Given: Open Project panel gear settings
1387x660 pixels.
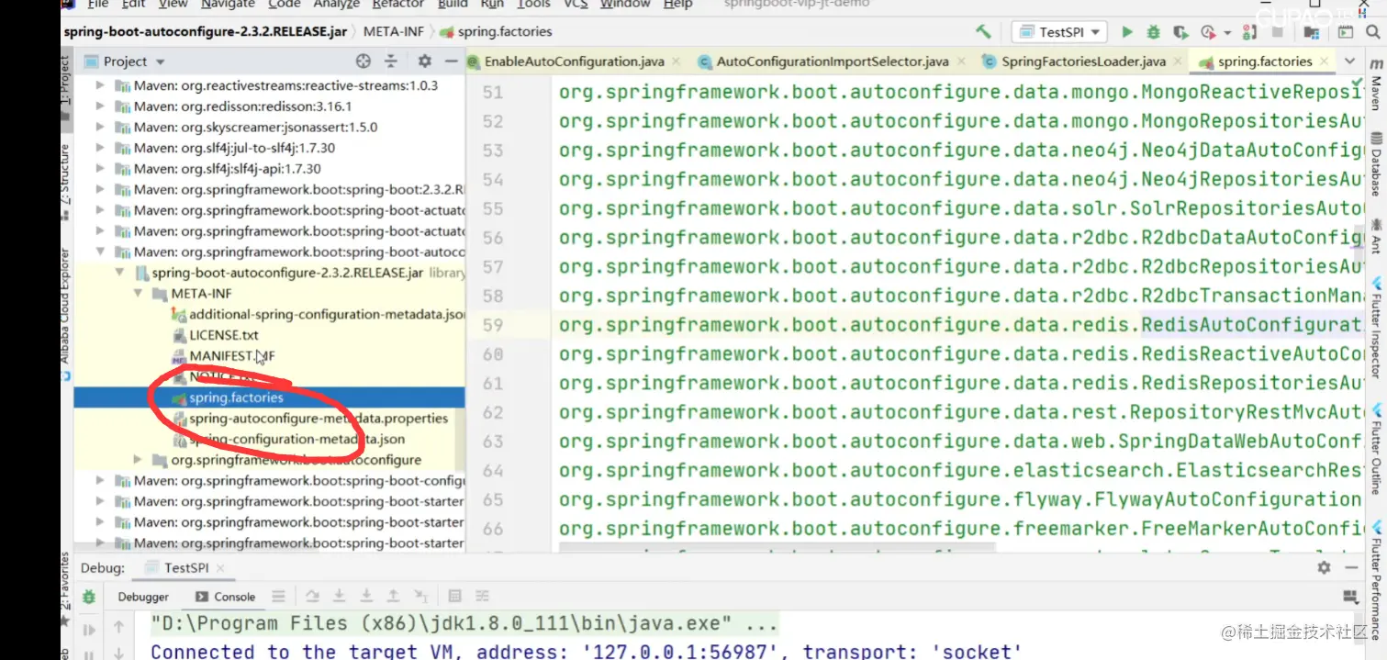Looking at the screenshot, I should click(x=424, y=62).
